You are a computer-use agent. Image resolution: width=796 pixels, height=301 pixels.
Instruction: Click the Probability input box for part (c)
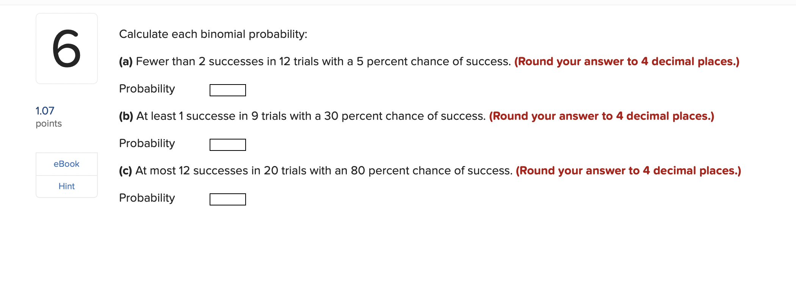pyautogui.click(x=227, y=199)
